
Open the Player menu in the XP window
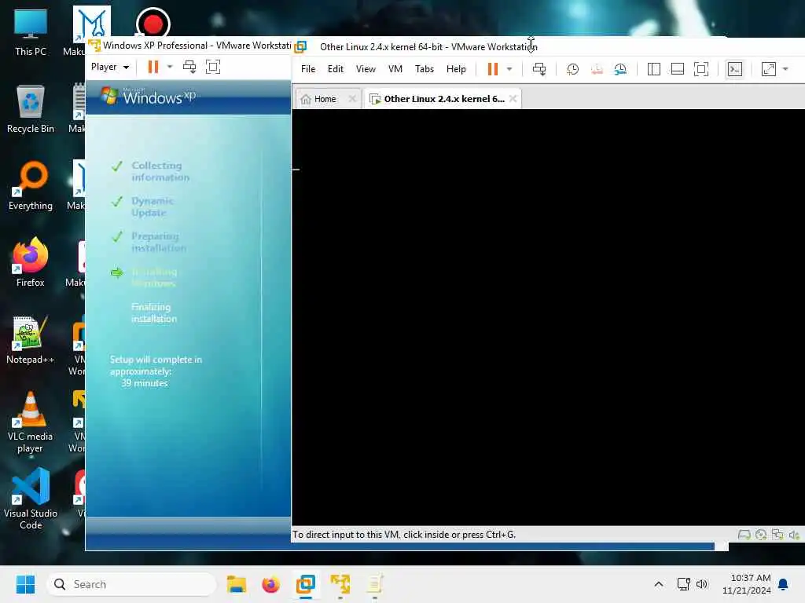(110, 67)
